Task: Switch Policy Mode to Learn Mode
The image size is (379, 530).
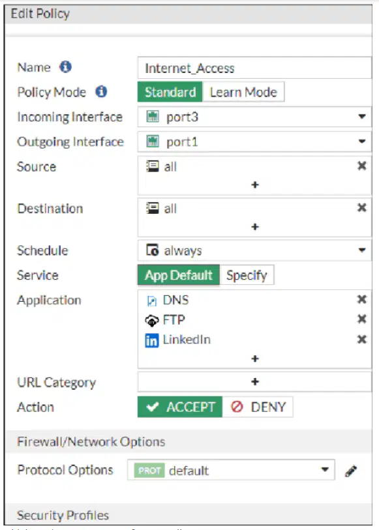Action: [x=243, y=92]
